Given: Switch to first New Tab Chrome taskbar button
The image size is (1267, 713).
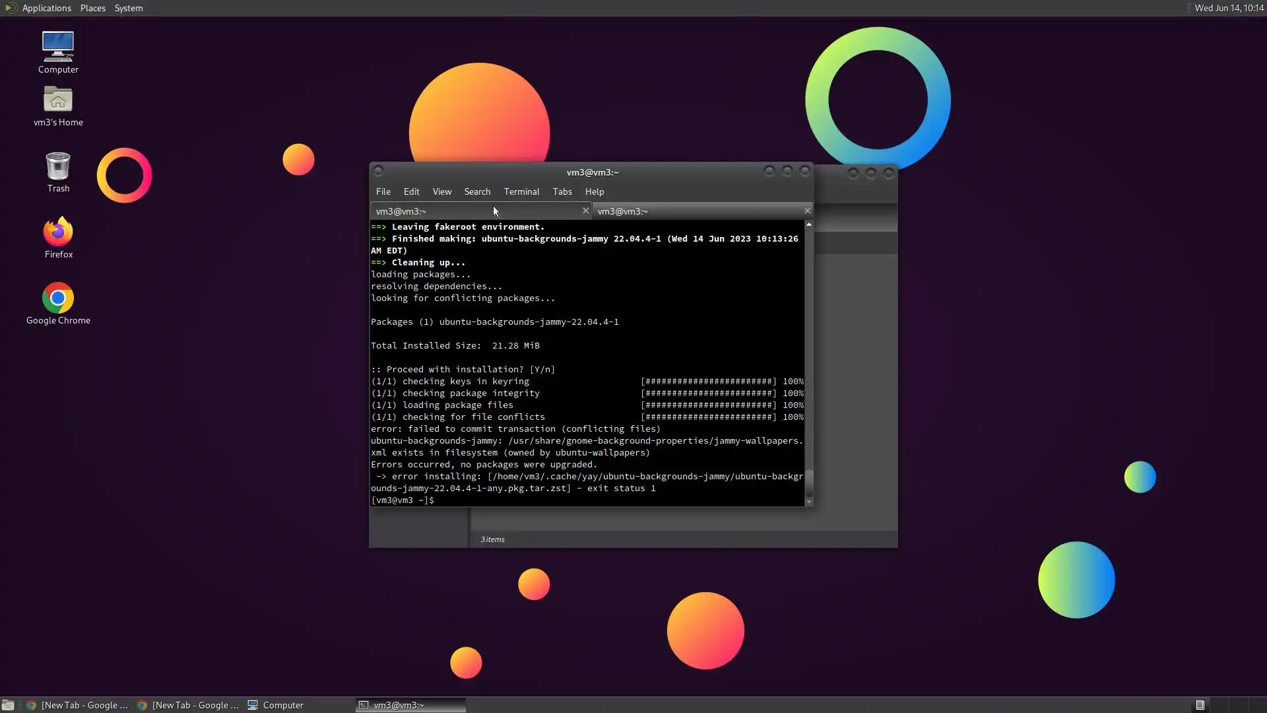Looking at the screenshot, I should pyautogui.click(x=78, y=705).
